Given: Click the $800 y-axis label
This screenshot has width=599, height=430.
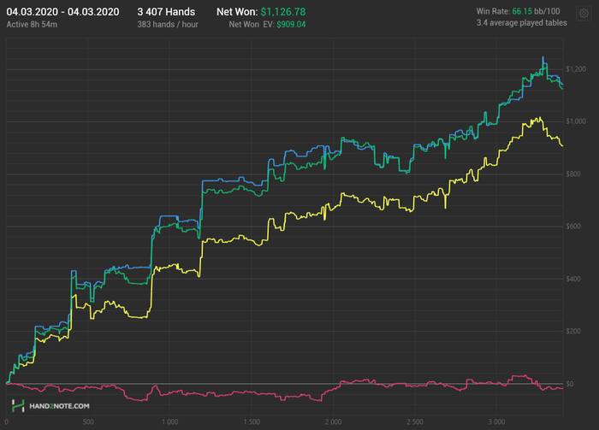Looking at the screenshot, I should (573, 174).
